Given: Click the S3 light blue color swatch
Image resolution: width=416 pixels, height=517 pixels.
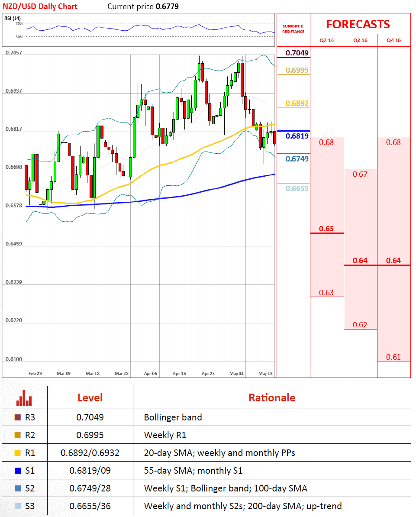Looking at the screenshot, I should point(18,506).
